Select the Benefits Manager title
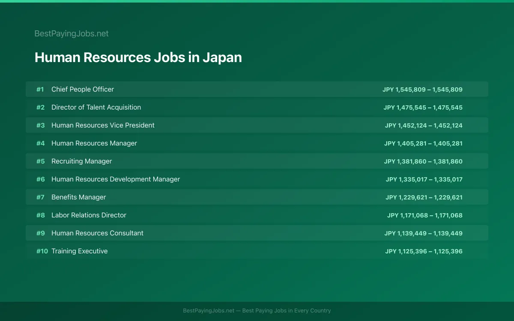 (78, 197)
